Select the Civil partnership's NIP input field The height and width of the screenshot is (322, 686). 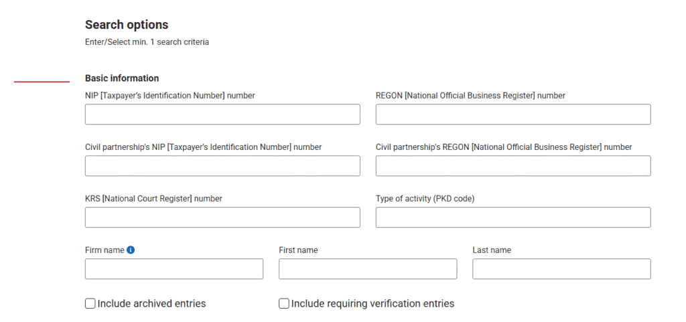222,166
